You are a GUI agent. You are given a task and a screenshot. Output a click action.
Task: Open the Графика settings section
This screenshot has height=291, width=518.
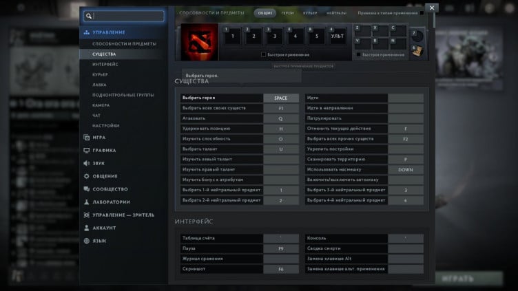pyautogui.click(x=103, y=150)
